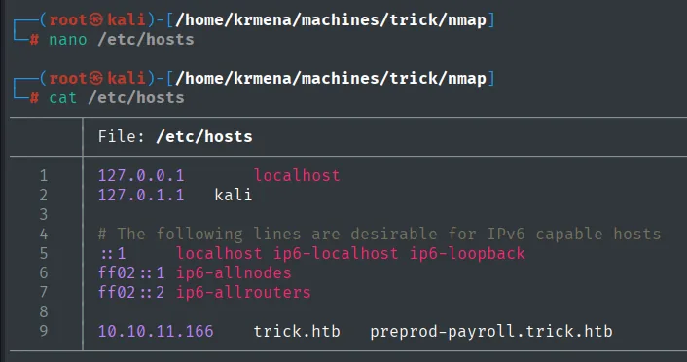Click the 'cat' command in second prompt
The width and height of the screenshot is (687, 362).
click(63, 98)
